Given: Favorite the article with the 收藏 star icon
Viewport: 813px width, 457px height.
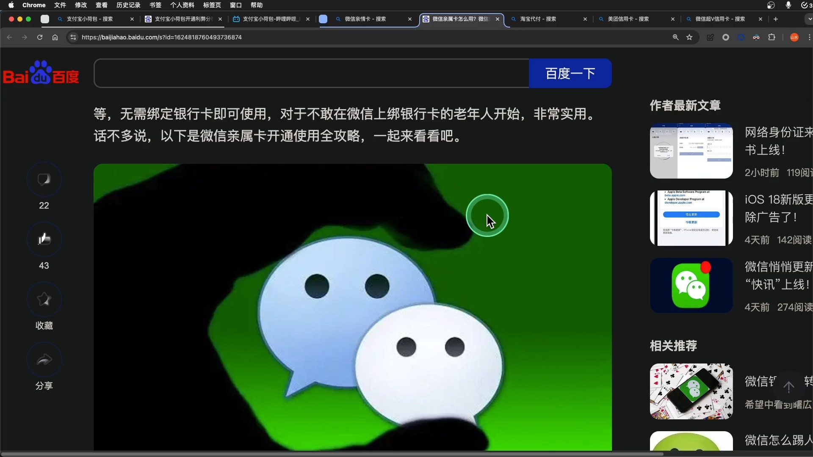Looking at the screenshot, I should click(44, 300).
